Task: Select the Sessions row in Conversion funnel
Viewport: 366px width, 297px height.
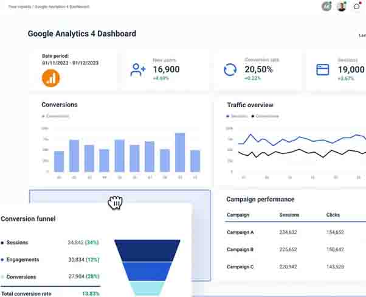Action: tap(50, 243)
